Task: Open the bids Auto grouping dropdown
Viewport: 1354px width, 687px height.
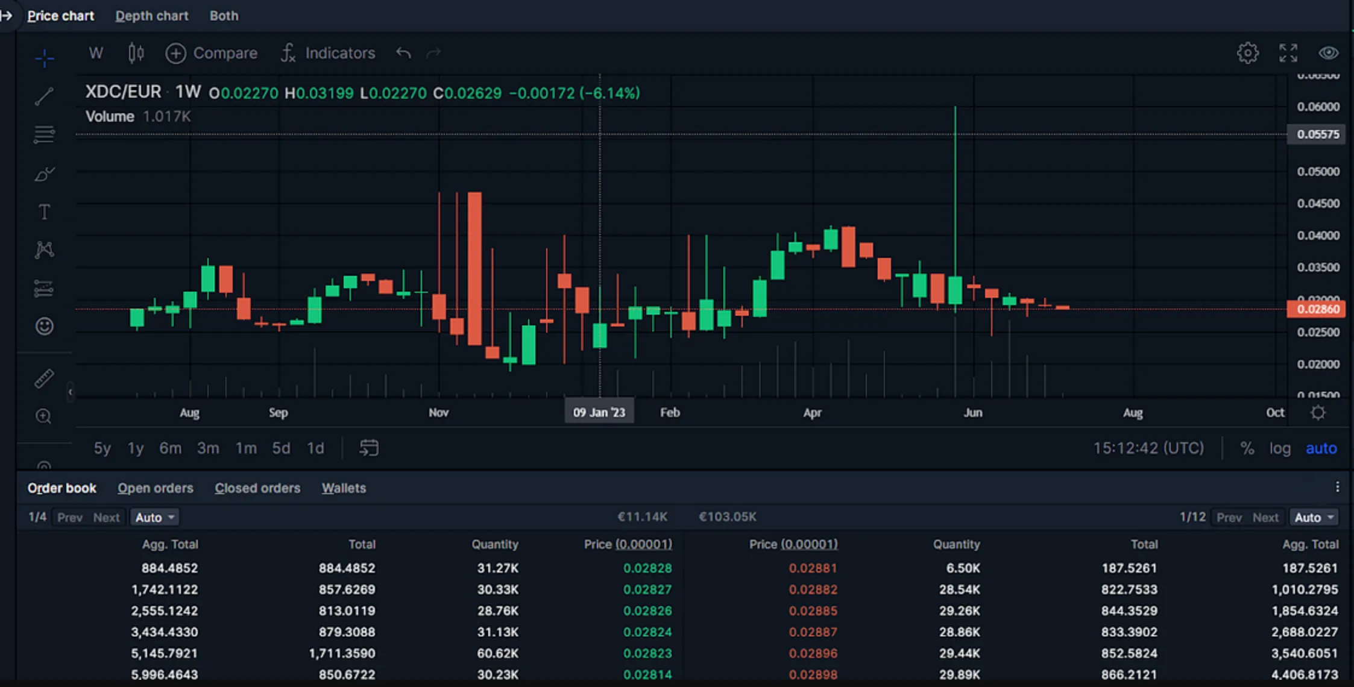Action: [x=155, y=517]
